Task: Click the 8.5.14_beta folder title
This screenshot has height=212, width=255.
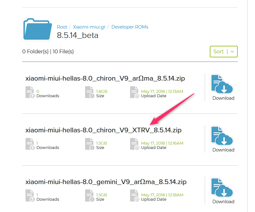Action: 78,35
